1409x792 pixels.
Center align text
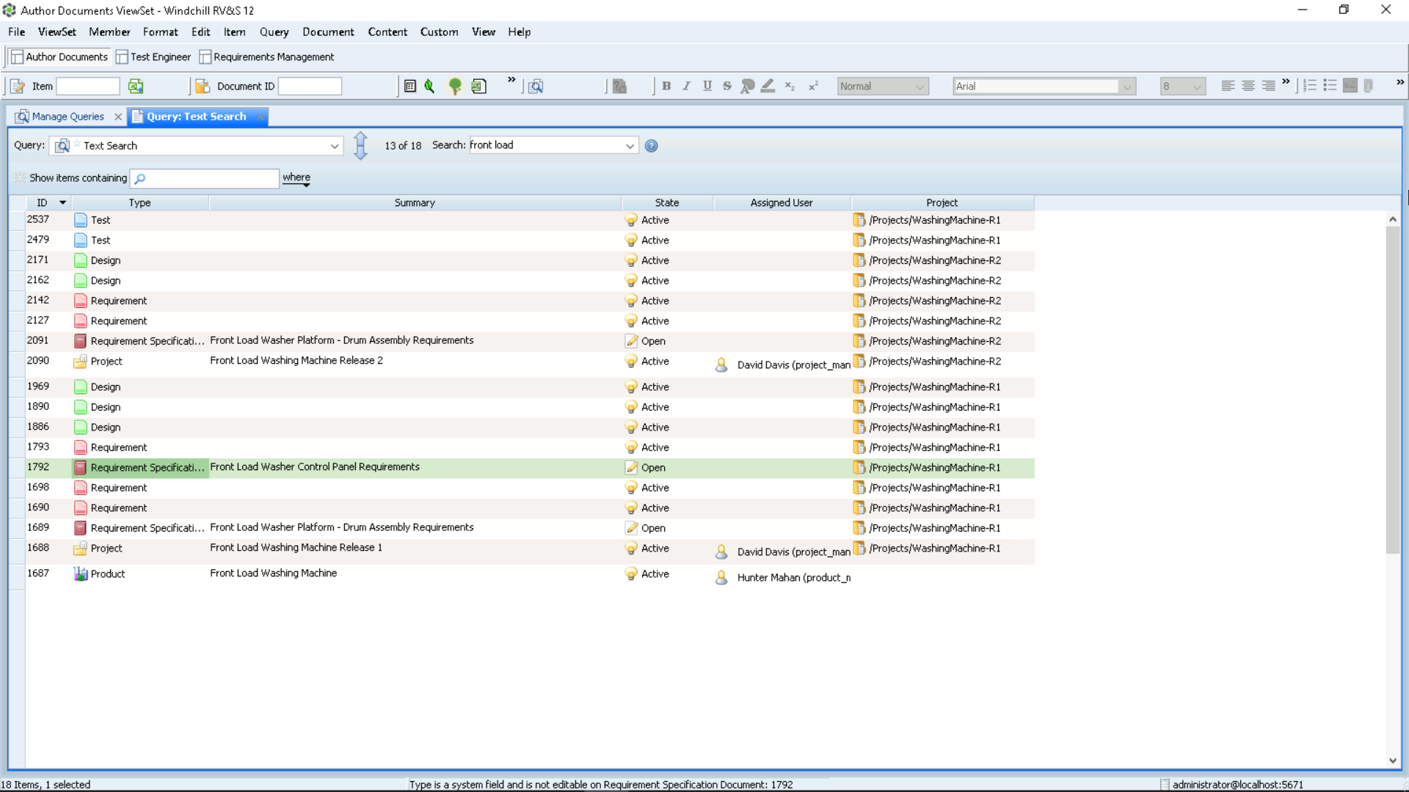tap(1248, 86)
